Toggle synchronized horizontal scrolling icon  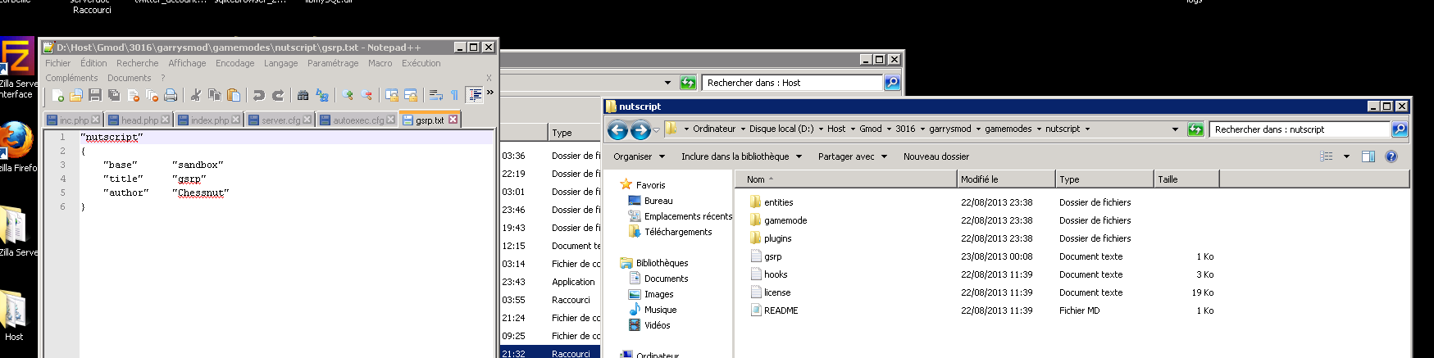(411, 96)
